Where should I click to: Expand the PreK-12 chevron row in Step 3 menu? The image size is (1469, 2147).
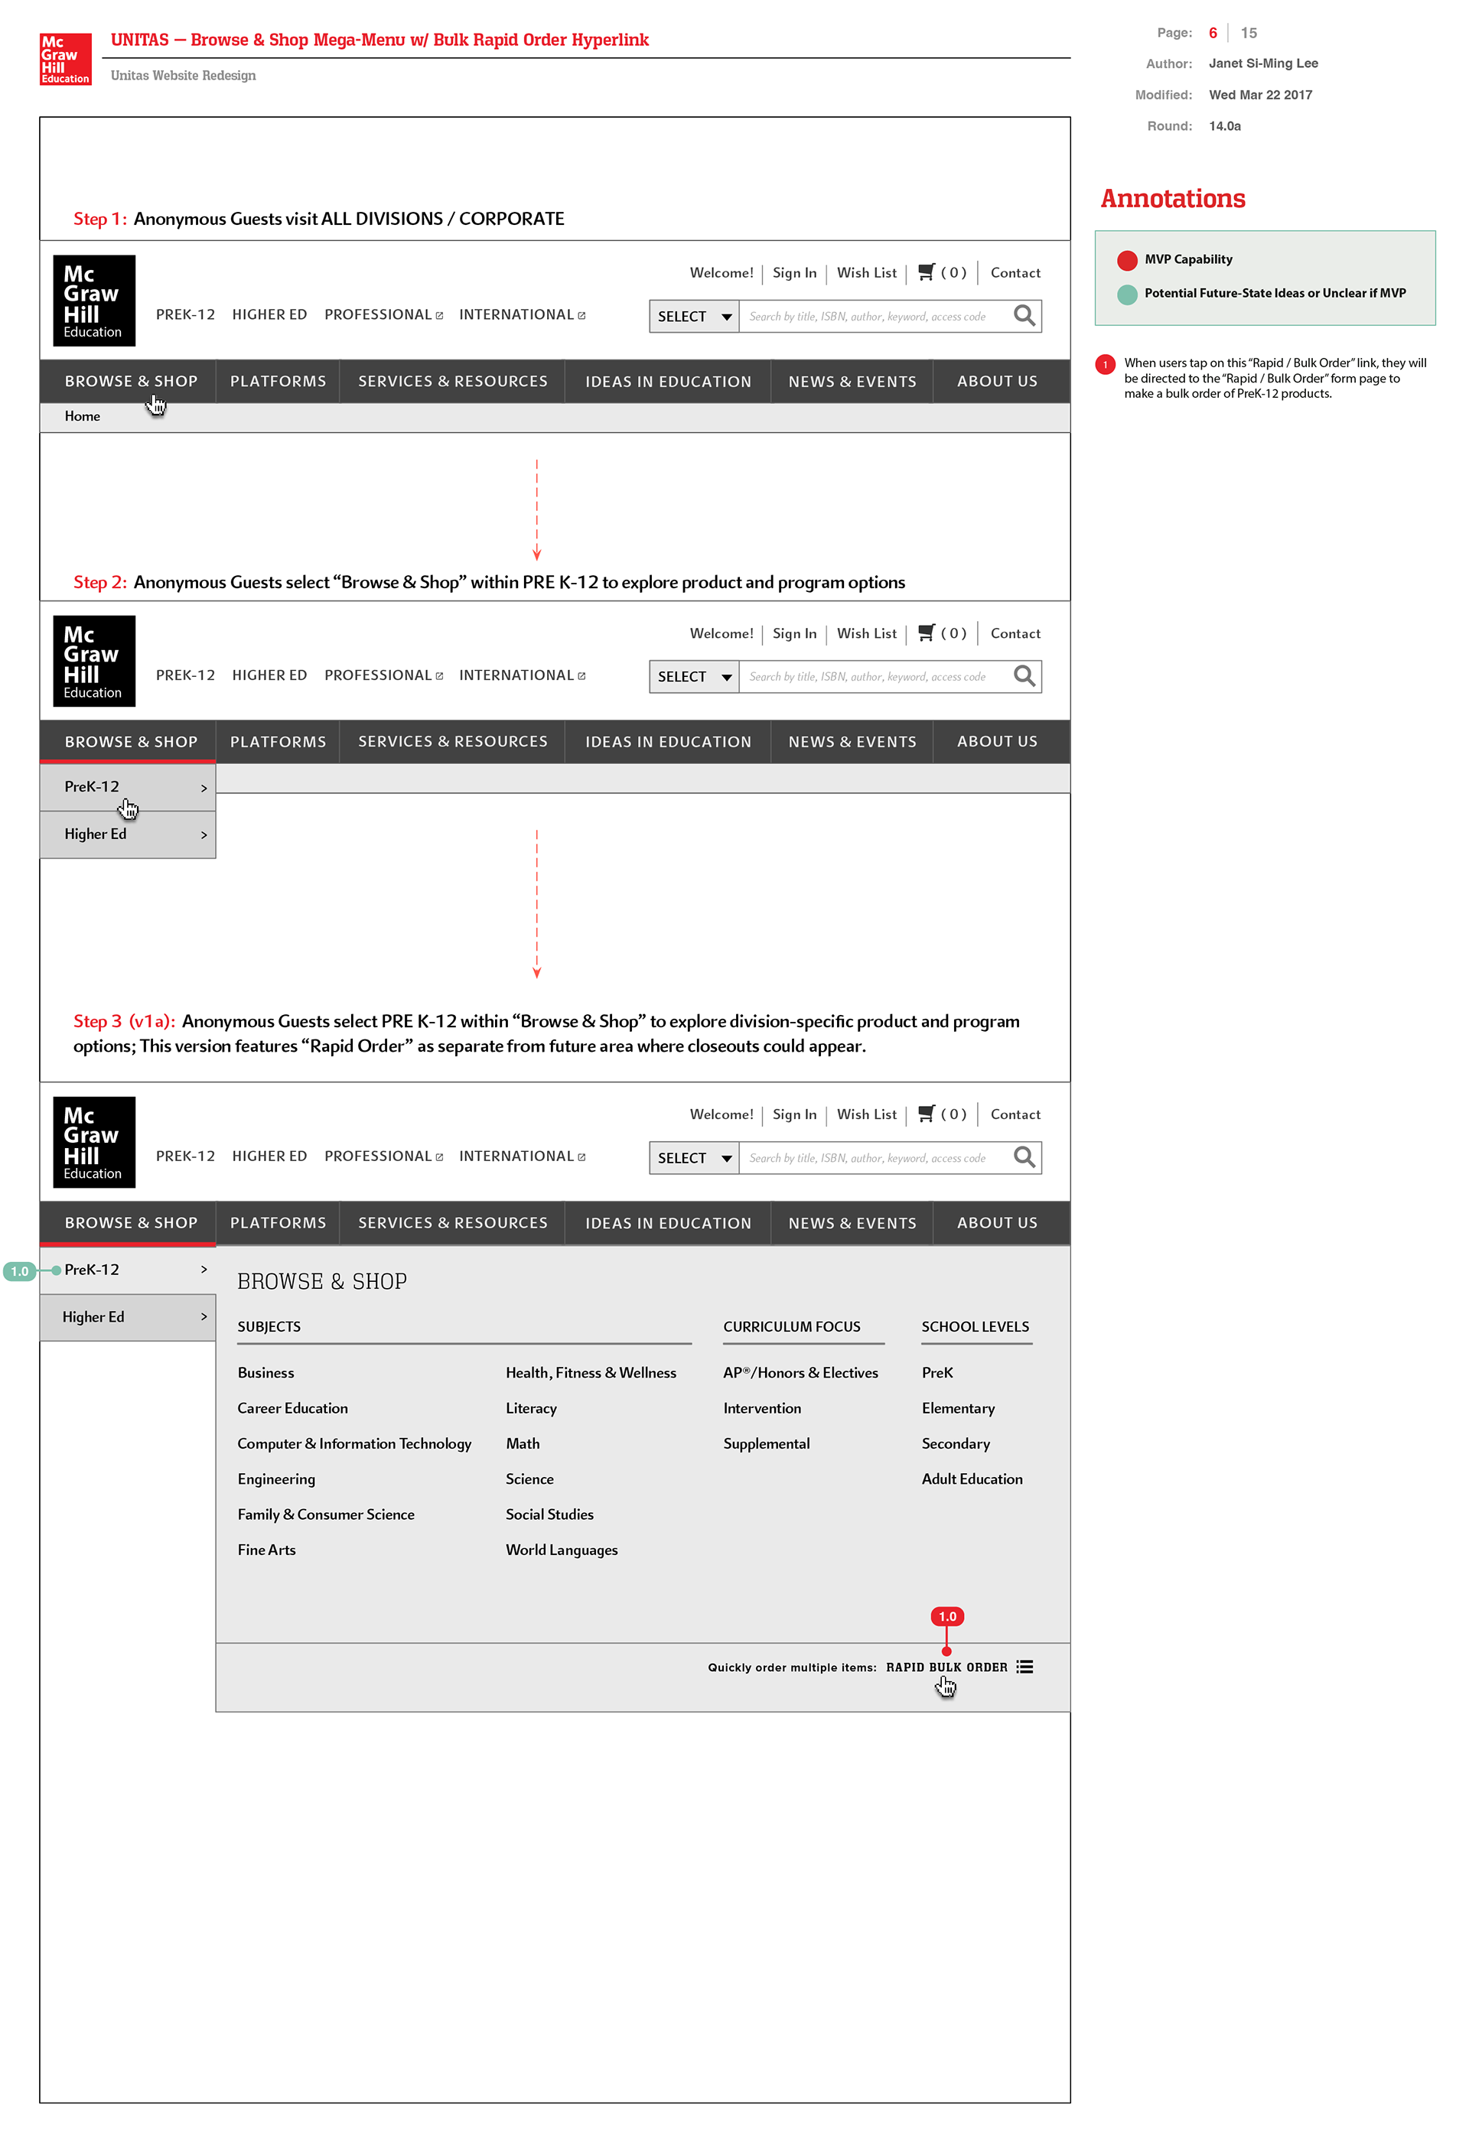129,1270
